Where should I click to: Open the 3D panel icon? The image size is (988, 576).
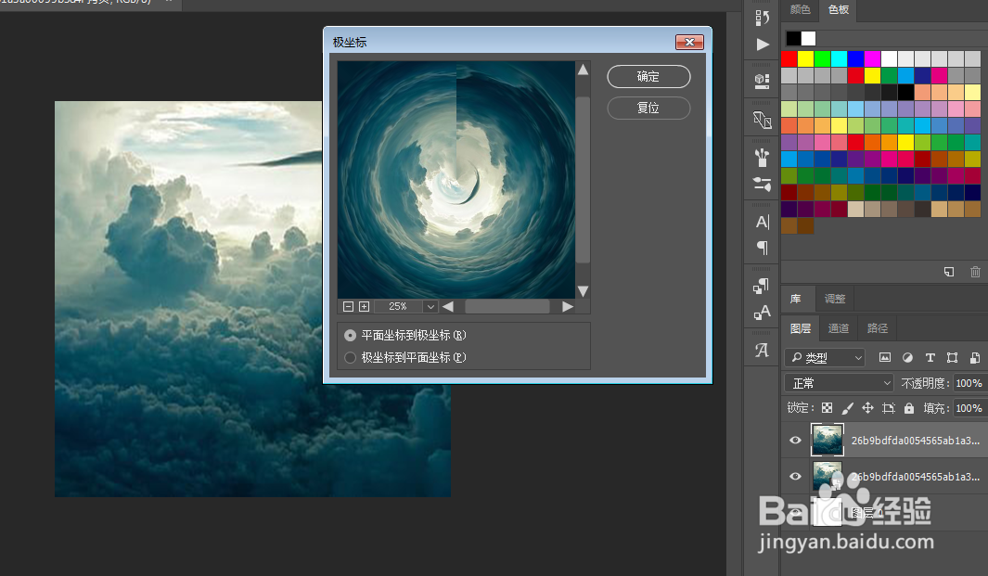pyautogui.click(x=763, y=119)
